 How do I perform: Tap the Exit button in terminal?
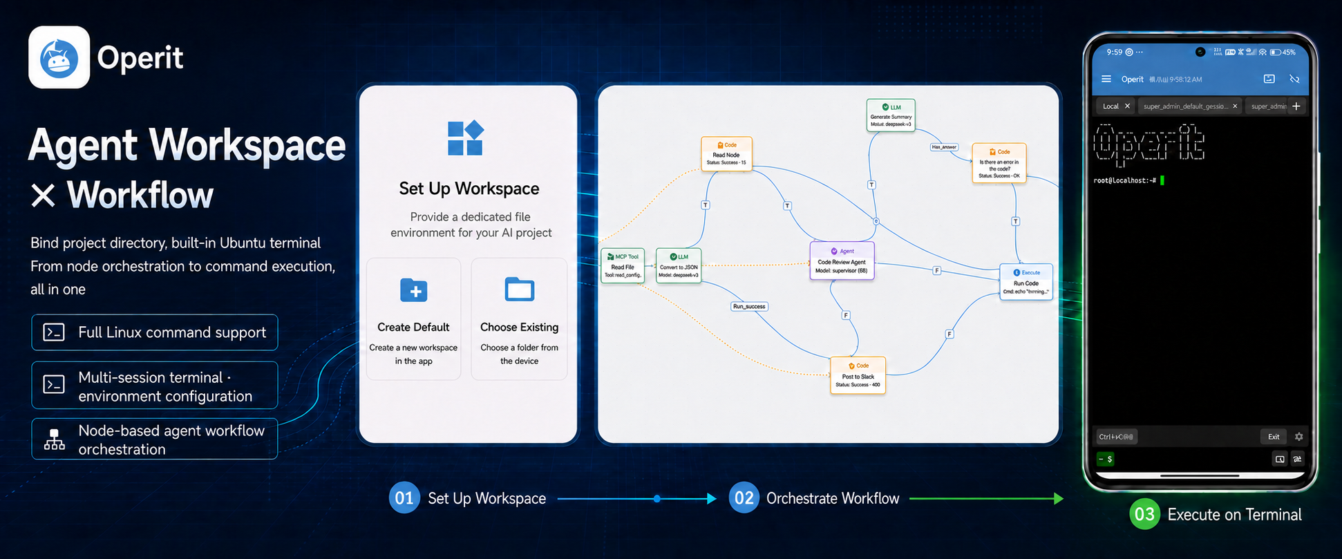coord(1274,437)
